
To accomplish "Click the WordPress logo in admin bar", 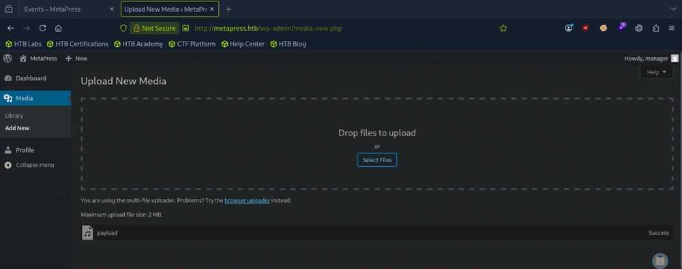I will point(8,59).
